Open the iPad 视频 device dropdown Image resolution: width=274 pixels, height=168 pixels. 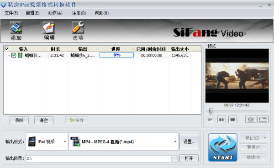(x=65, y=142)
